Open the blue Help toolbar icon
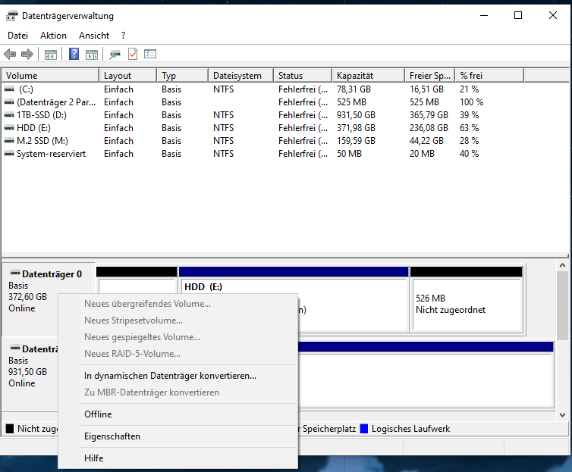The height and width of the screenshot is (472, 572). (74, 55)
